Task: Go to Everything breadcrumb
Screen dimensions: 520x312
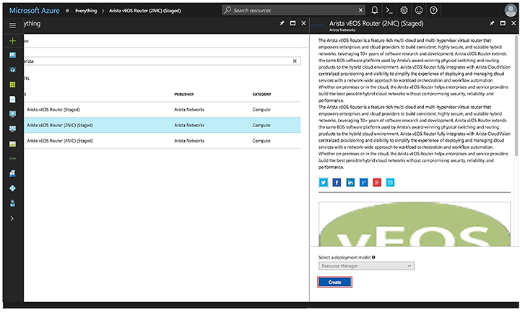Action: 86,11
